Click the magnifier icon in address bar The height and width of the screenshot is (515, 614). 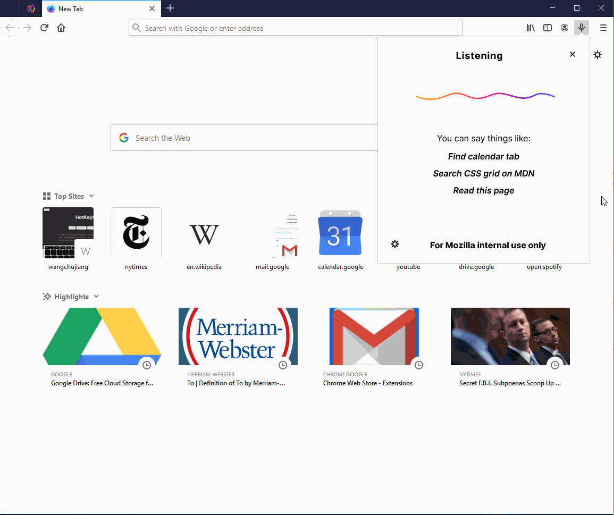(x=136, y=28)
